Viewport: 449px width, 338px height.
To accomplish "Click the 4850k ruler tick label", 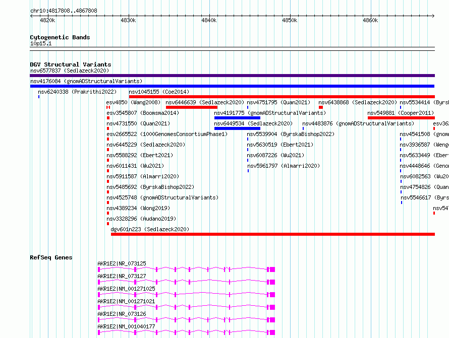I will pyautogui.click(x=290, y=20).
